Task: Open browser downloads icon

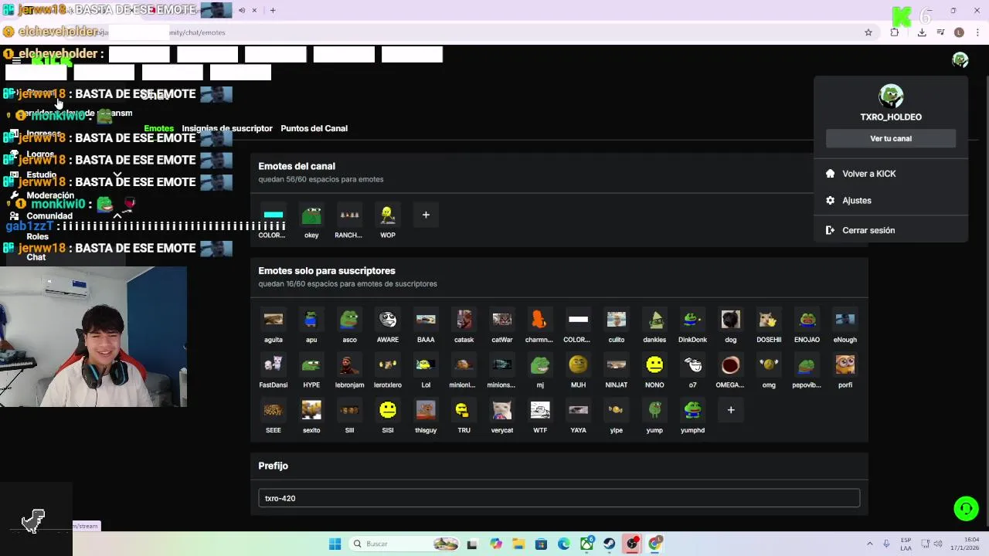Action: (922, 32)
